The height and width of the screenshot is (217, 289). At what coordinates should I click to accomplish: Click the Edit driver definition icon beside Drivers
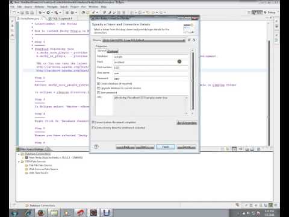point(194,40)
